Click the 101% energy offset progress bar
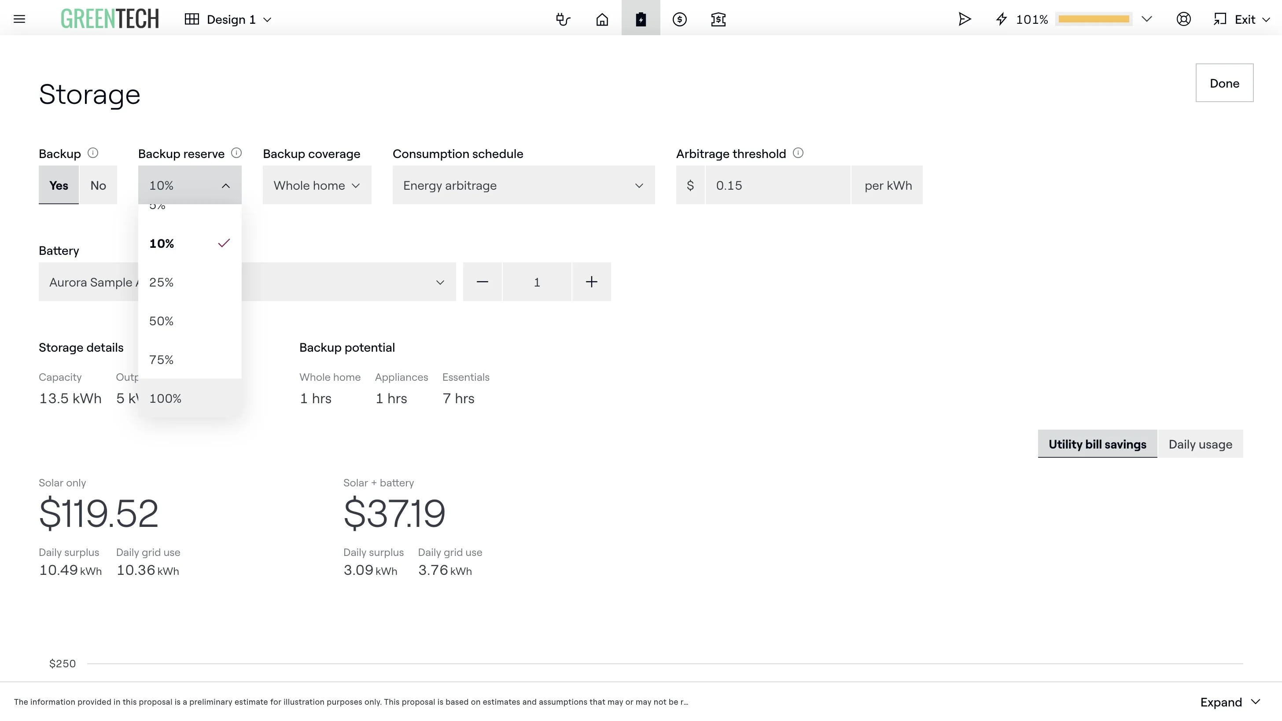This screenshot has height=721, width=1282. pos(1094,19)
